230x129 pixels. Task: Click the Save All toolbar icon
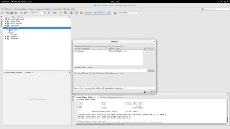(16, 13)
